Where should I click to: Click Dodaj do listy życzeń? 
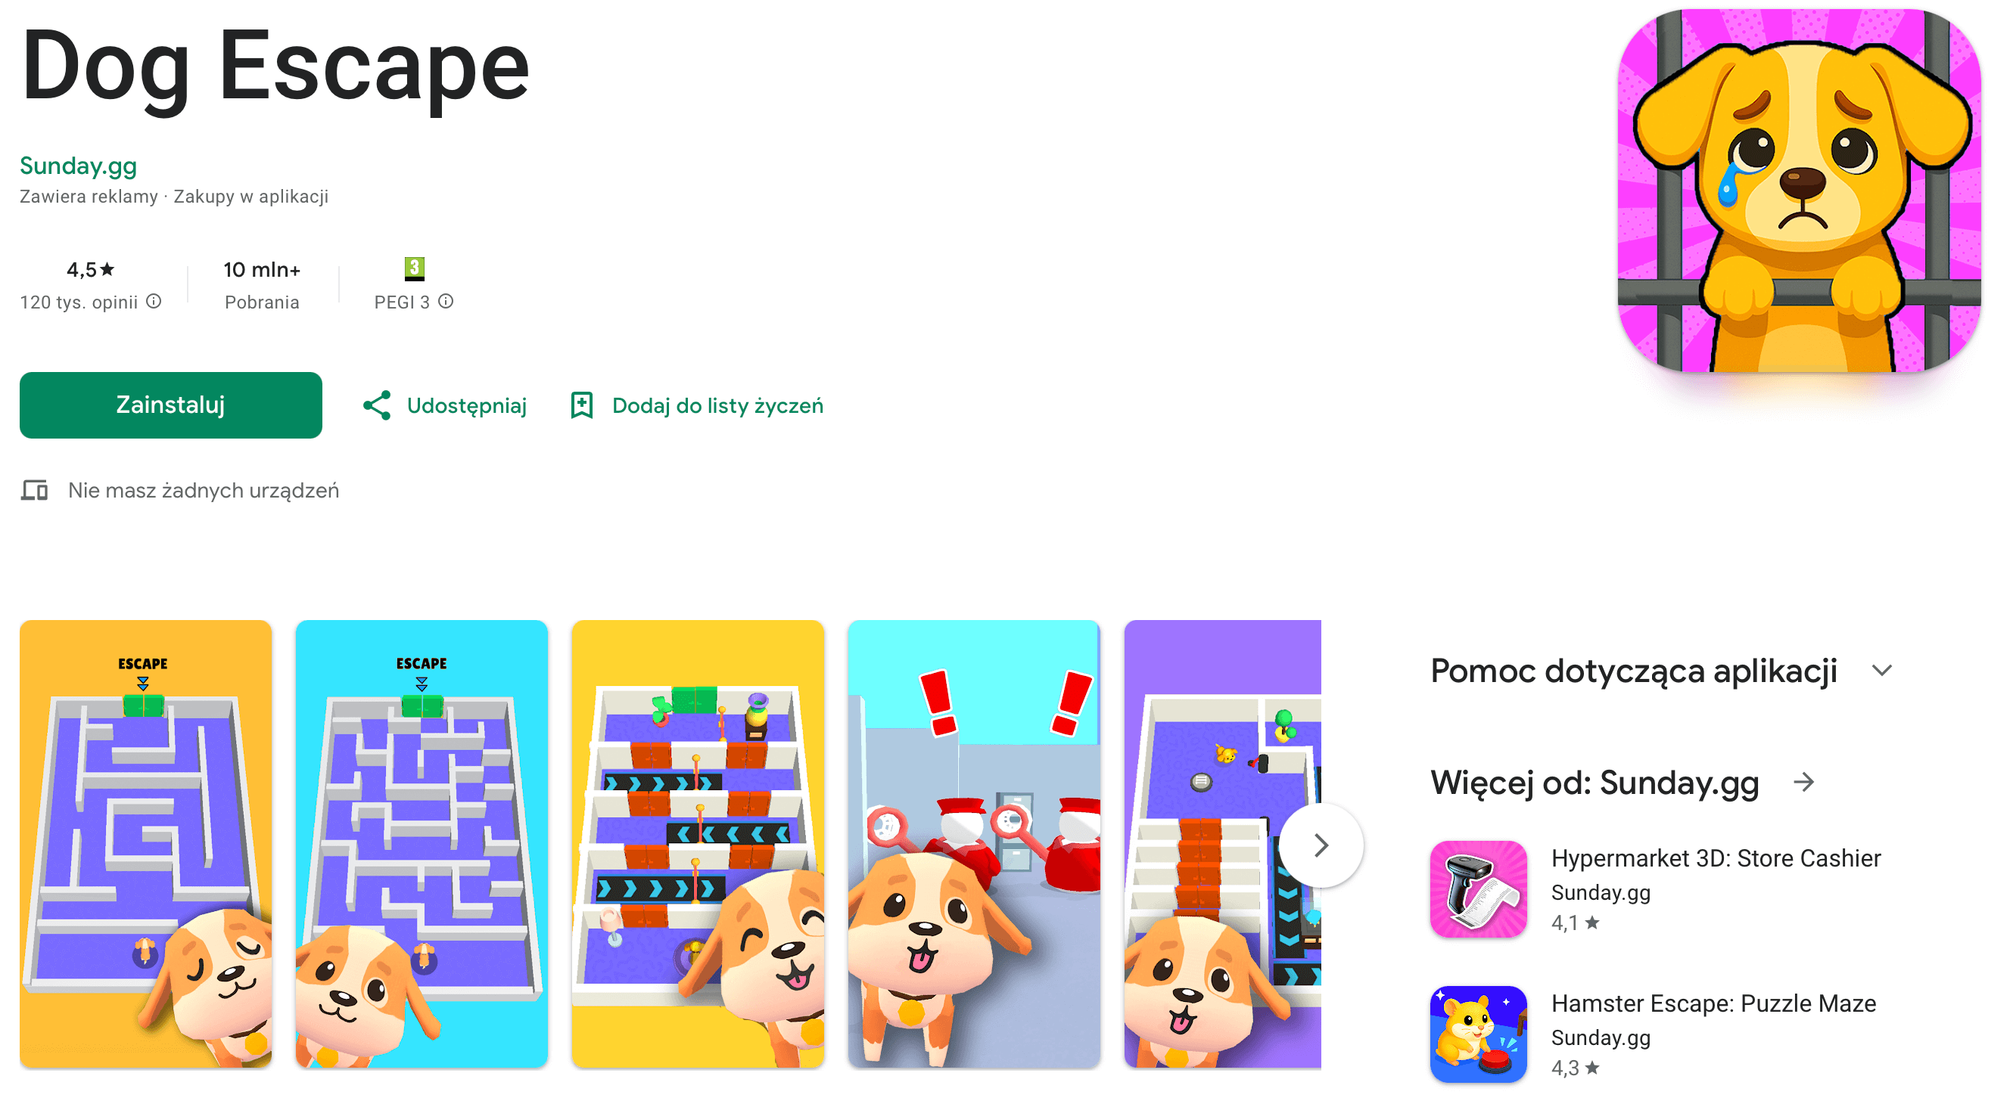coord(717,405)
